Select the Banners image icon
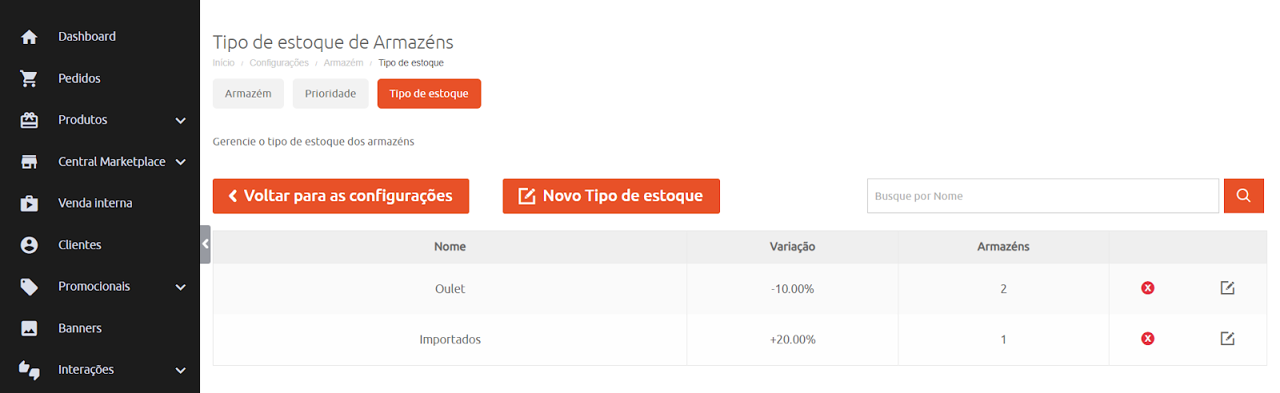1280x393 pixels. (x=30, y=328)
